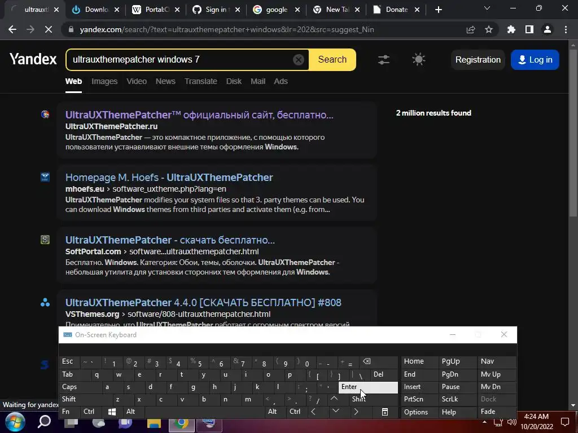Click Enter key on On-Screen Keyboard
Viewport: 578px width, 433px height.
(x=368, y=387)
